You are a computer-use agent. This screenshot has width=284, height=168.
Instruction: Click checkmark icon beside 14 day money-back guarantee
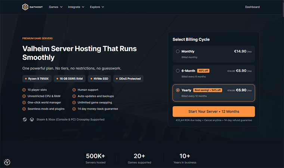click(x=74, y=109)
